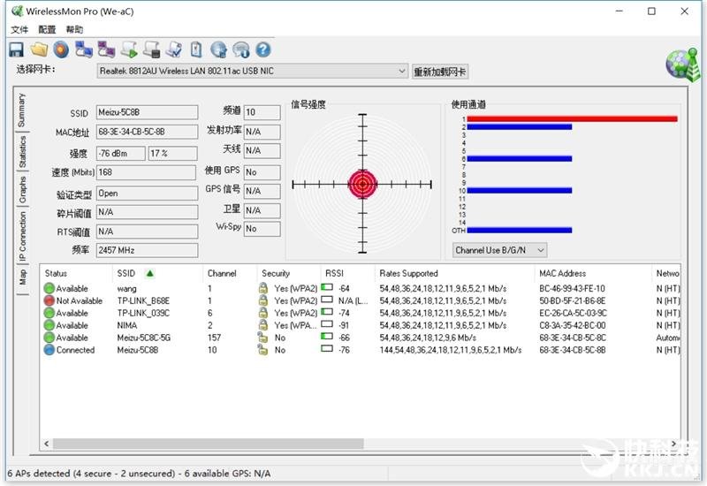Click the blue OTH channel usage bar

(x=520, y=231)
